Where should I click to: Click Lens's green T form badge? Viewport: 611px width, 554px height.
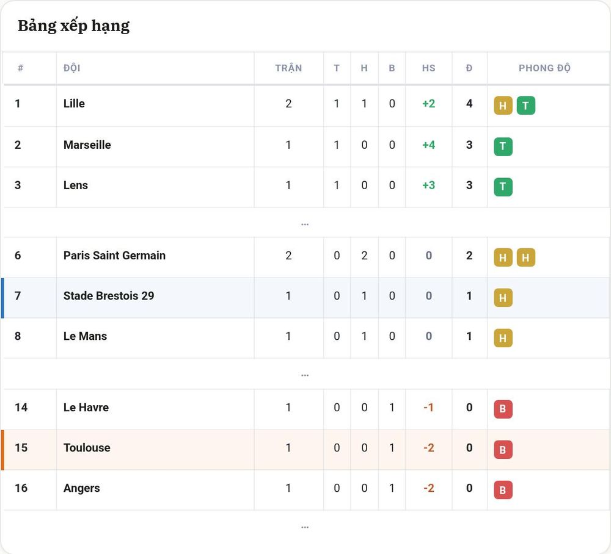point(503,187)
